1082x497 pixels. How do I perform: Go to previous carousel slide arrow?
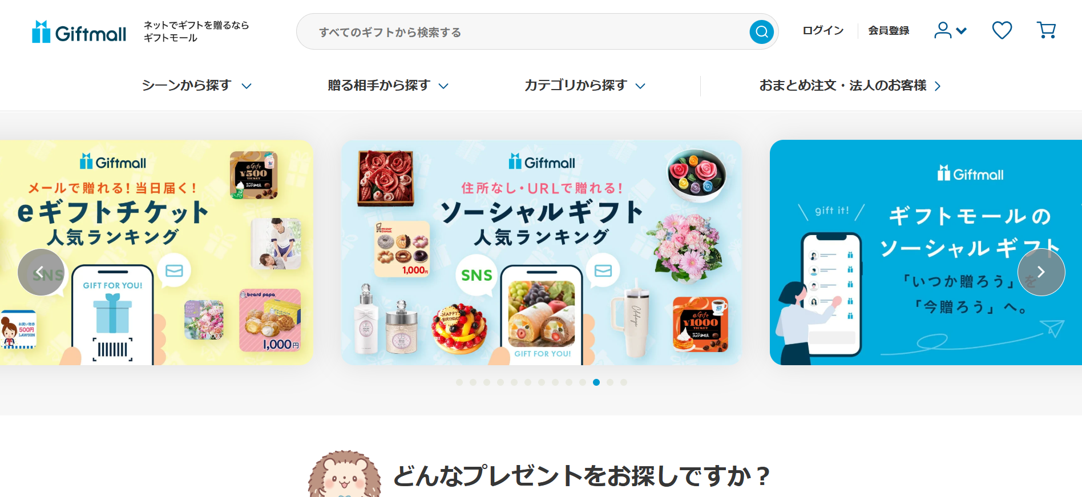pos(41,272)
